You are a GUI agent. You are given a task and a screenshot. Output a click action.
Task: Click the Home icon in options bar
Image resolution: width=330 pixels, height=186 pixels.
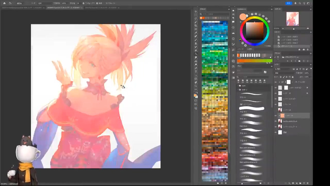(4, 3)
